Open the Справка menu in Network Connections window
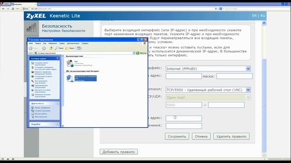Screen dimensions: 291x163 85,43
